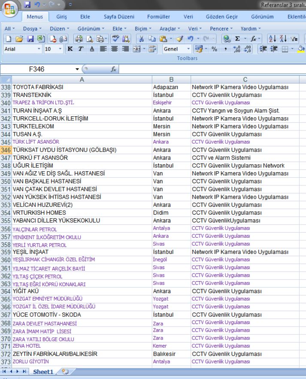The image size is (306, 379).
Task: Open Print Preview magnifier icon
Action: pyautogui.click(x=90, y=39)
